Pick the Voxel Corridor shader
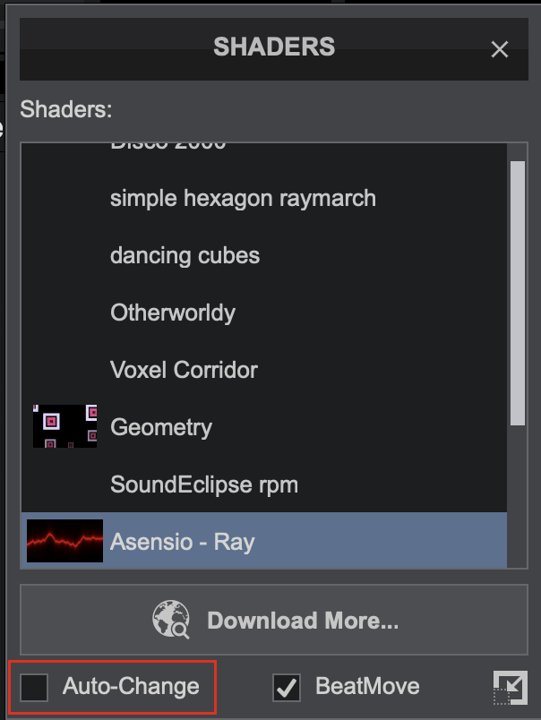Screen dimensions: 541x720 184,369
